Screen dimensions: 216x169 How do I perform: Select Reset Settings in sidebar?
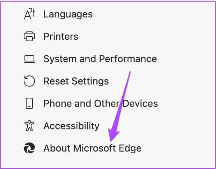click(x=76, y=81)
